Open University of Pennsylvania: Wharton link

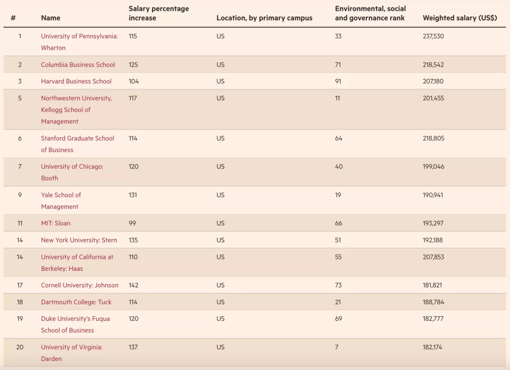[79, 36]
